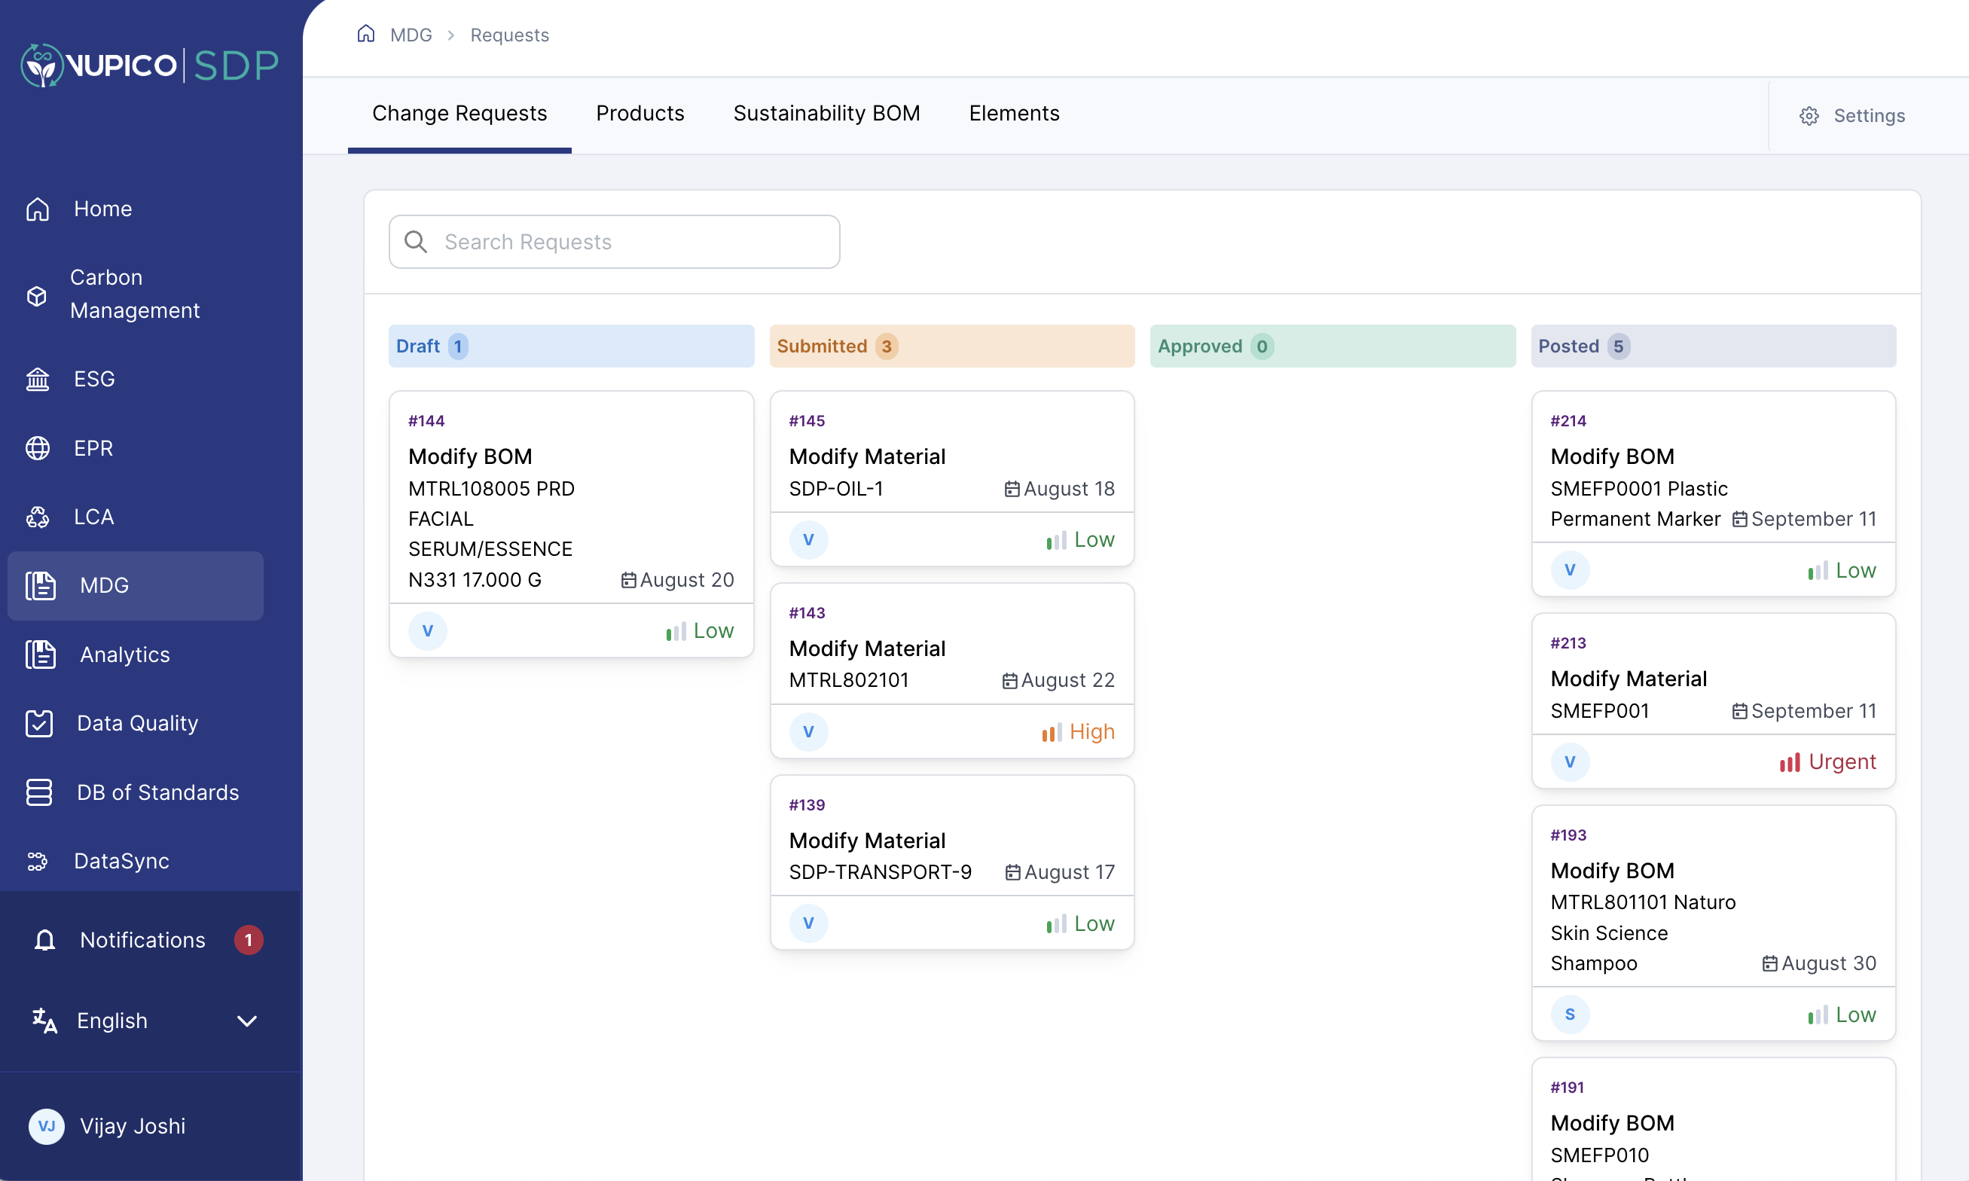Click the V assignee avatar on request #143
The width and height of the screenshot is (1969, 1181).
point(808,731)
